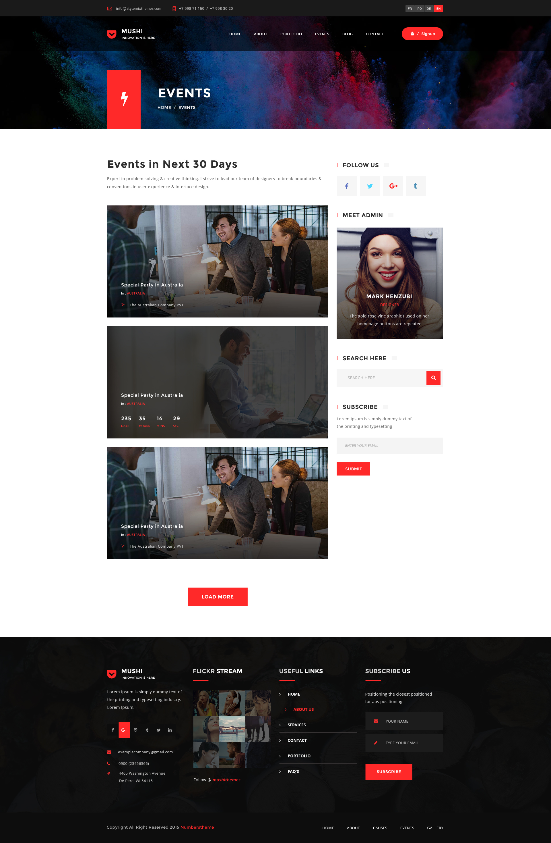The height and width of the screenshot is (843, 551).
Task: Click the footer Dribbble icon
Action: point(135,730)
